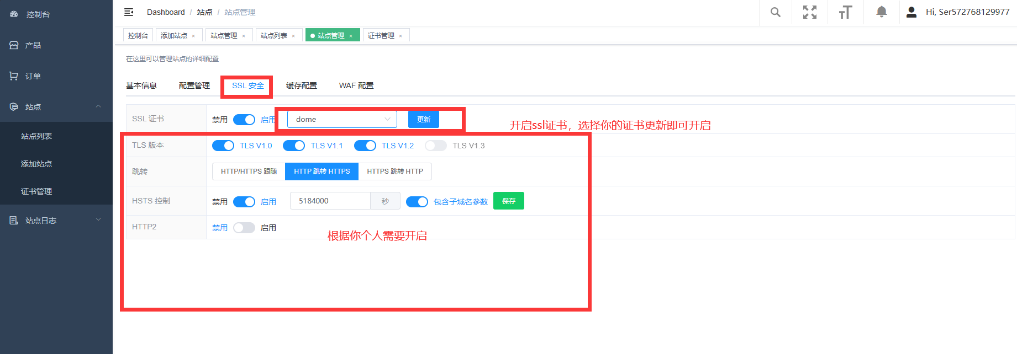Toggle fullscreen with the expand icon
The image size is (1017, 354).
810,12
